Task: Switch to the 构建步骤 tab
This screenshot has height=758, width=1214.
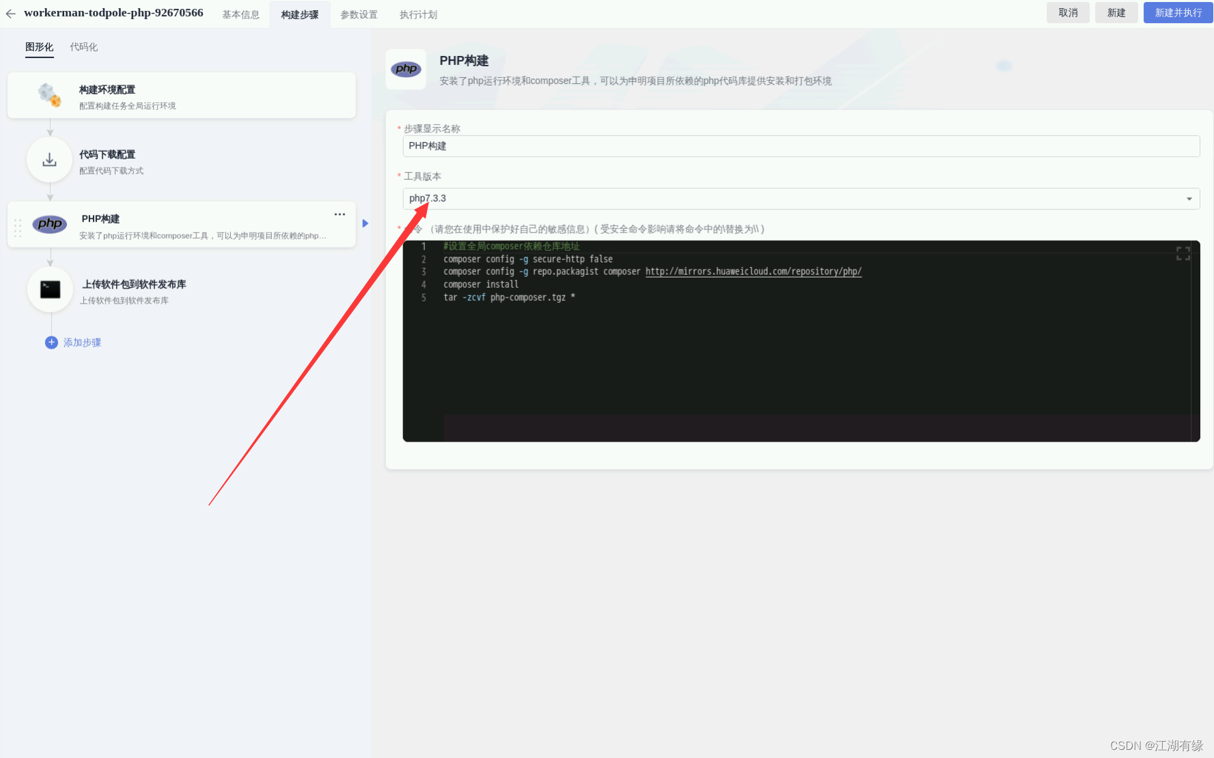Action: coord(300,14)
